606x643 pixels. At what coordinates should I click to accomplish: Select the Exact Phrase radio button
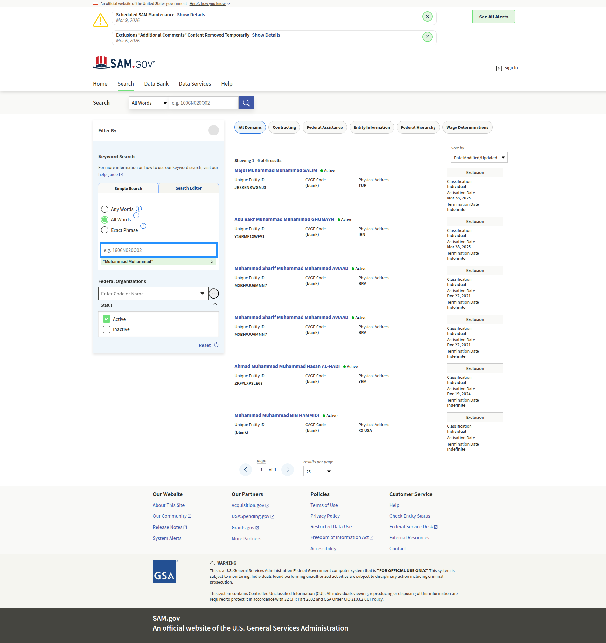(105, 230)
